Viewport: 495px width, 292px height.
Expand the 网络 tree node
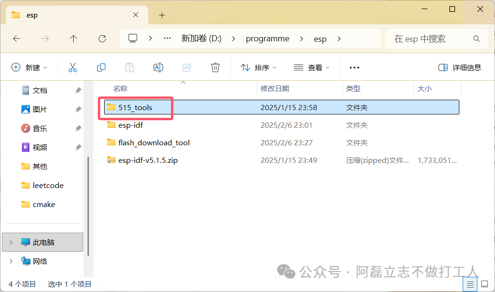pos(11,261)
